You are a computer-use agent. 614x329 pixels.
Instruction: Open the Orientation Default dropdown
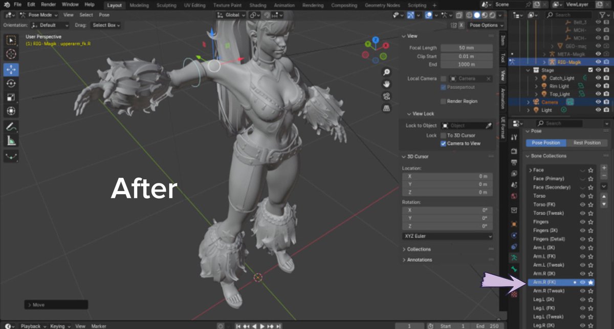point(50,25)
